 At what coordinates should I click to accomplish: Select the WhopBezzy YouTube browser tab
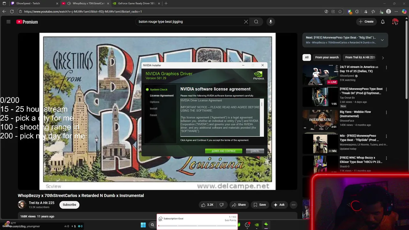click(86, 4)
